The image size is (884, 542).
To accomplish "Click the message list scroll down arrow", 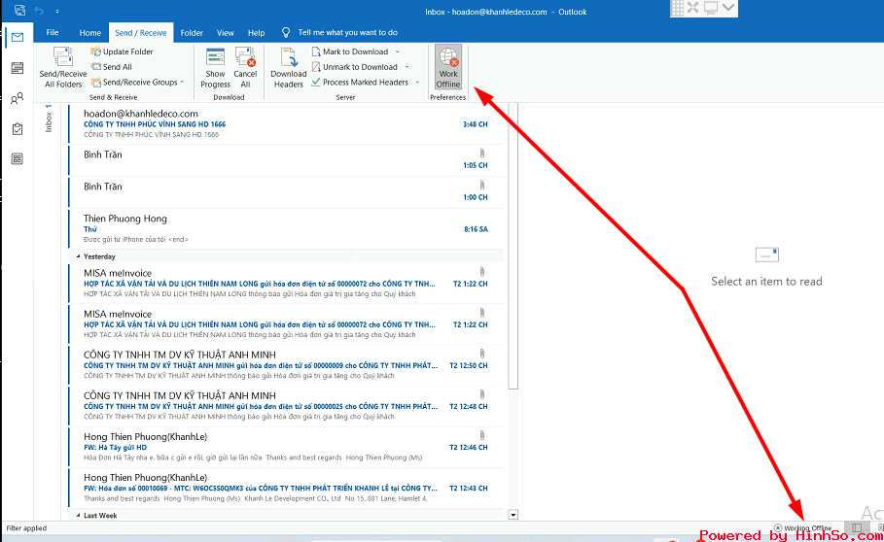I will pos(513,515).
